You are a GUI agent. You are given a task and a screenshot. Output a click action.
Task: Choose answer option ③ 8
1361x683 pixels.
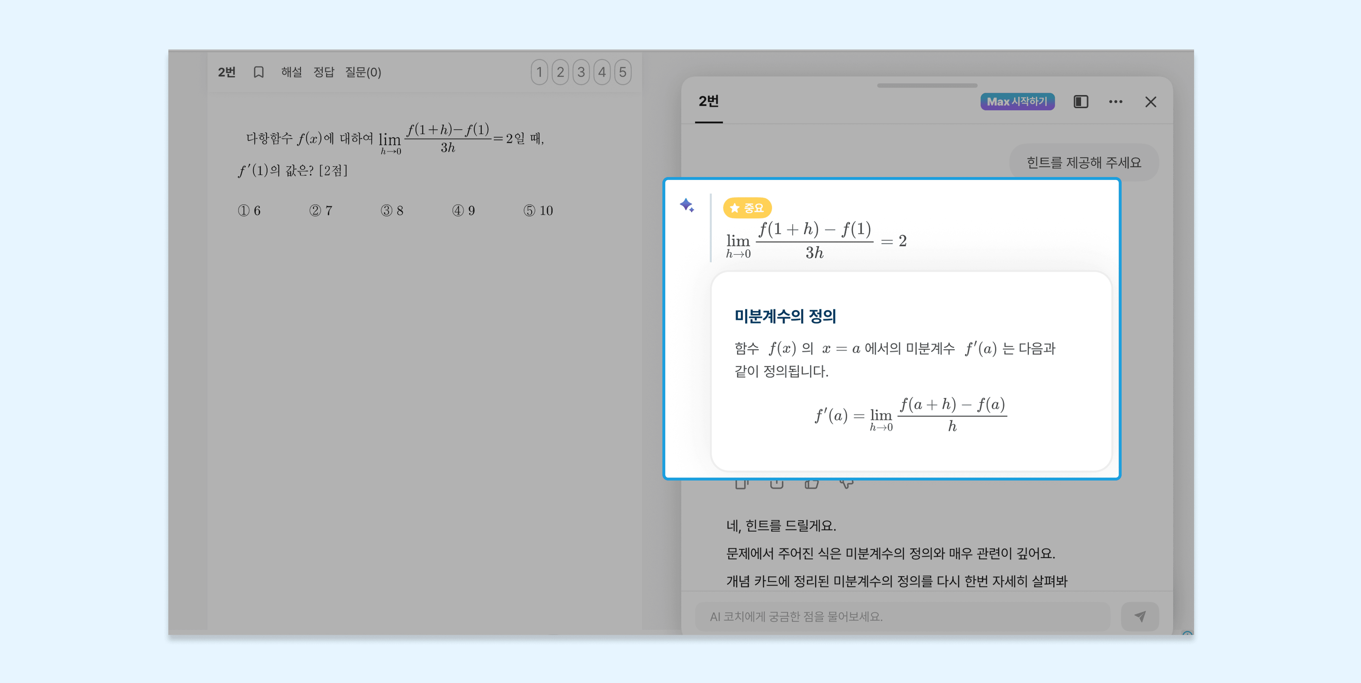392,210
